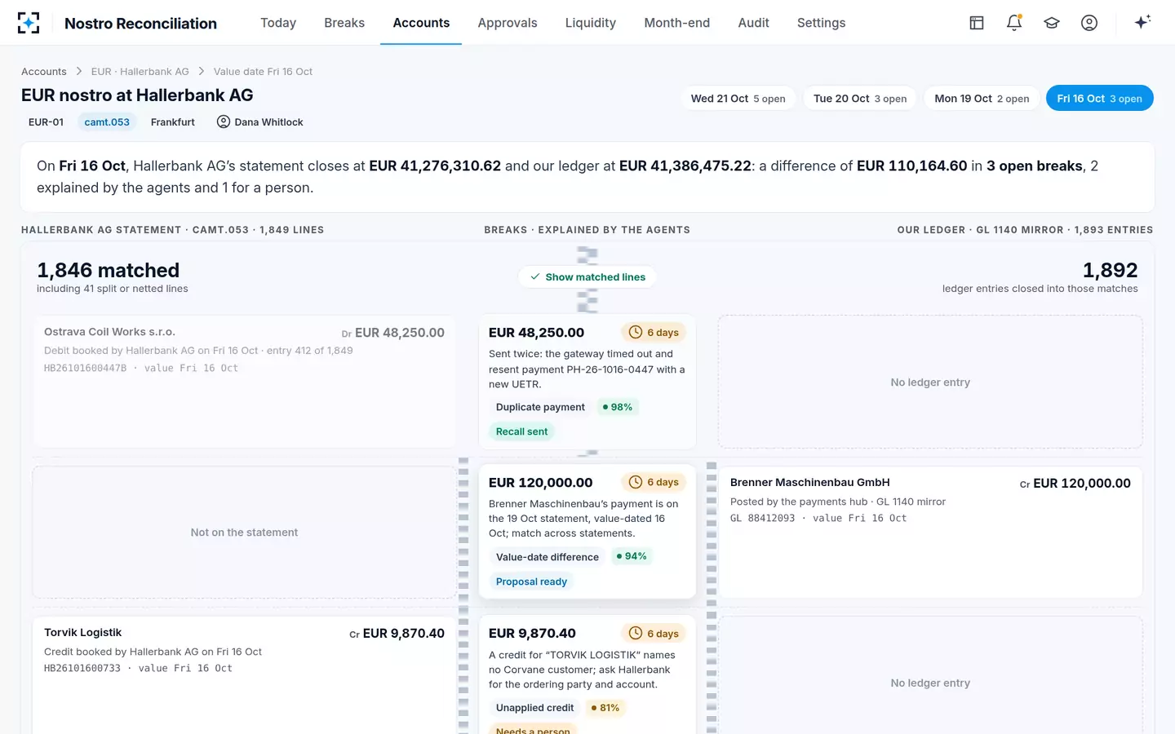This screenshot has height=734, width=1175.
Task: Click the EUR-01 account code
Action: [46, 122]
